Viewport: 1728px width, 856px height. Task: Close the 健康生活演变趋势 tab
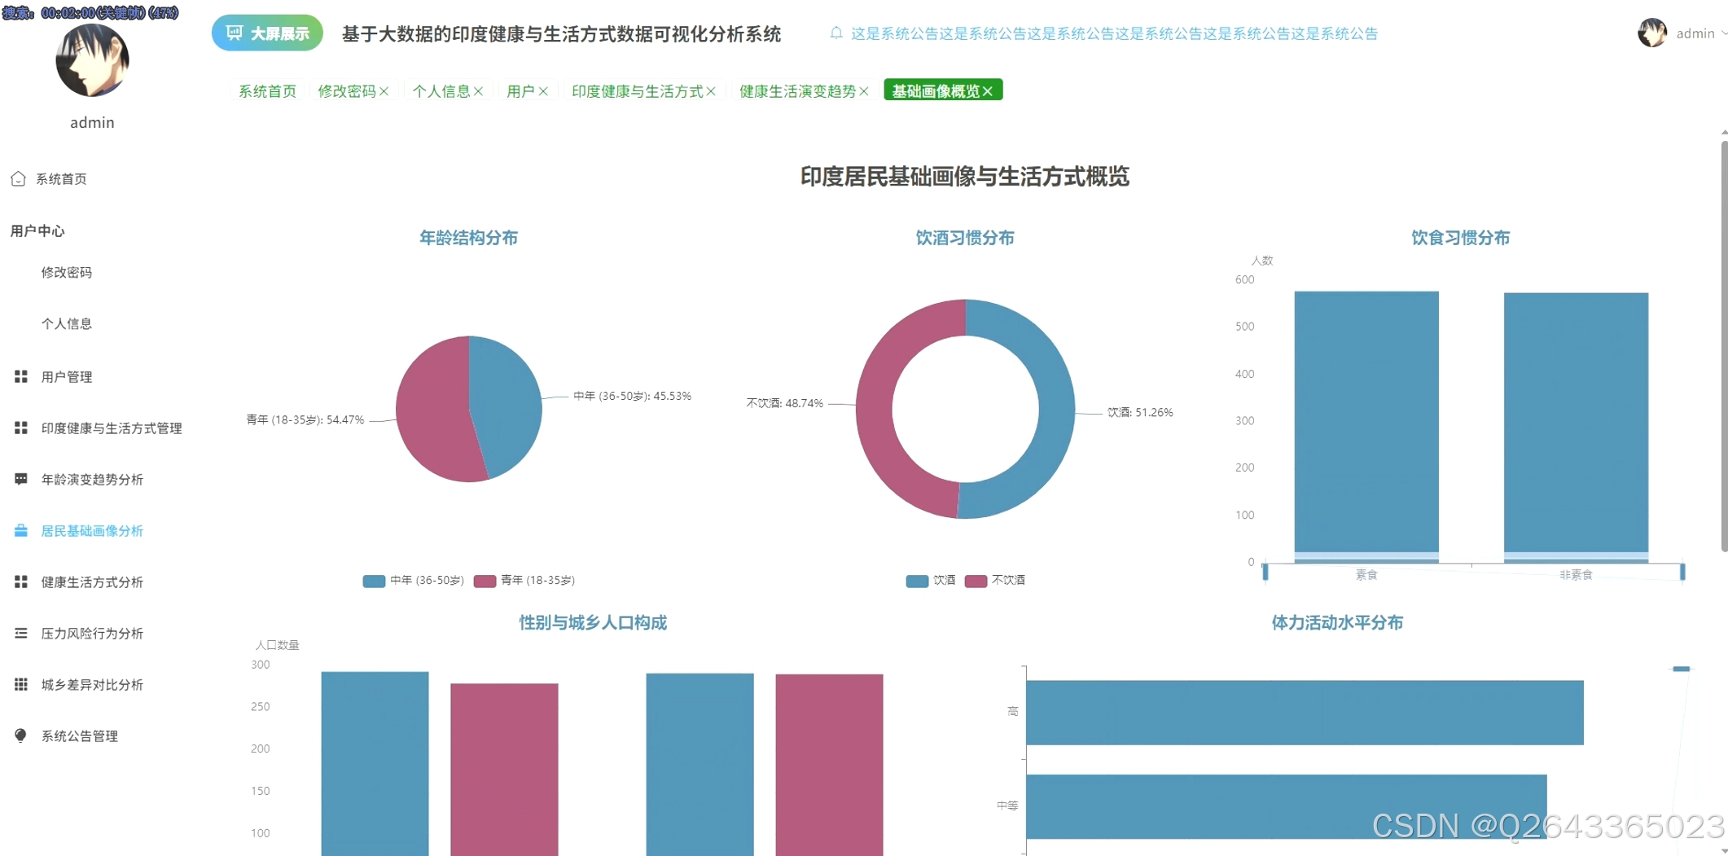[x=864, y=91]
